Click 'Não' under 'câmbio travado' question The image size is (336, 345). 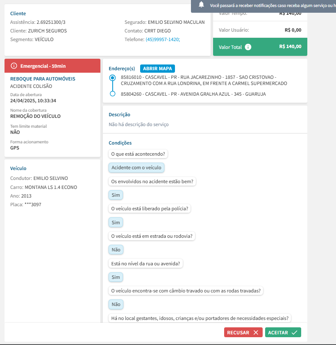point(116,305)
